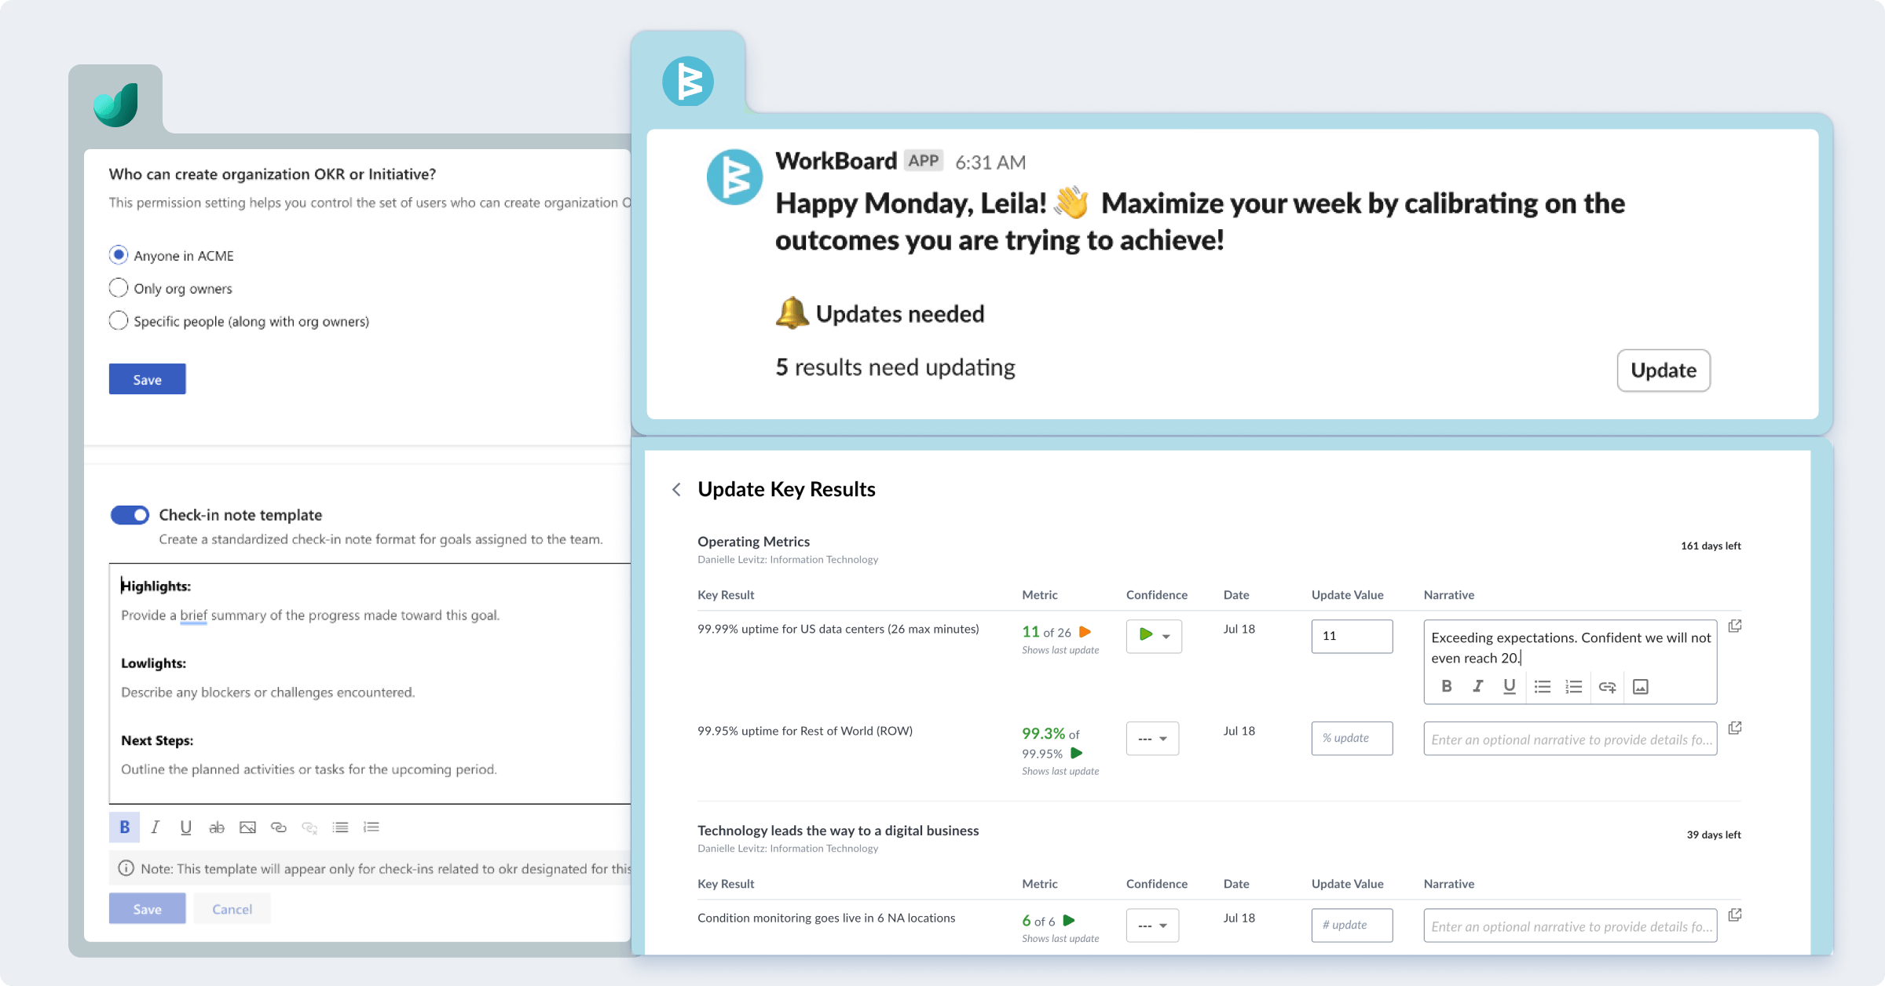Click the 6 of 6 metric value
The height and width of the screenshot is (986, 1885).
tap(1038, 921)
